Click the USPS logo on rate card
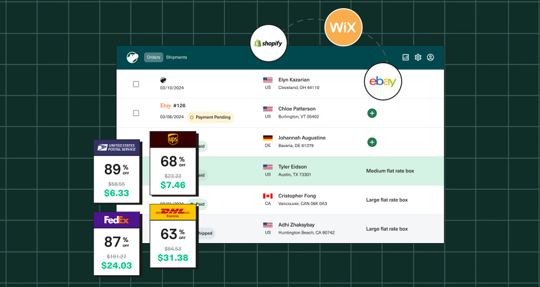540x287 pixels. click(x=117, y=148)
